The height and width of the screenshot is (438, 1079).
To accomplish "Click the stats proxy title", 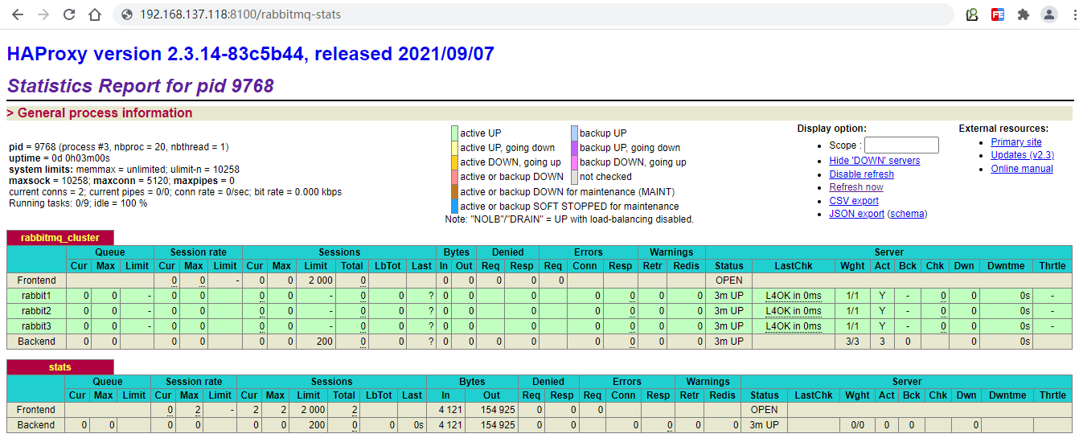I will pyautogui.click(x=60, y=367).
